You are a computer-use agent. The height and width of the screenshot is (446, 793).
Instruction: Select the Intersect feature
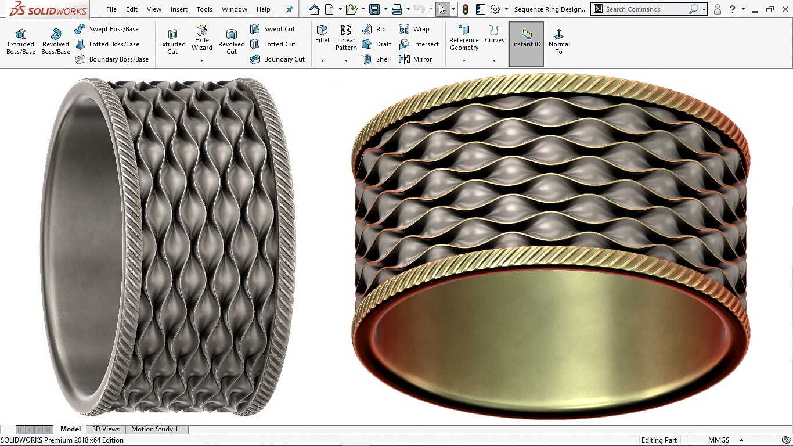(x=419, y=44)
